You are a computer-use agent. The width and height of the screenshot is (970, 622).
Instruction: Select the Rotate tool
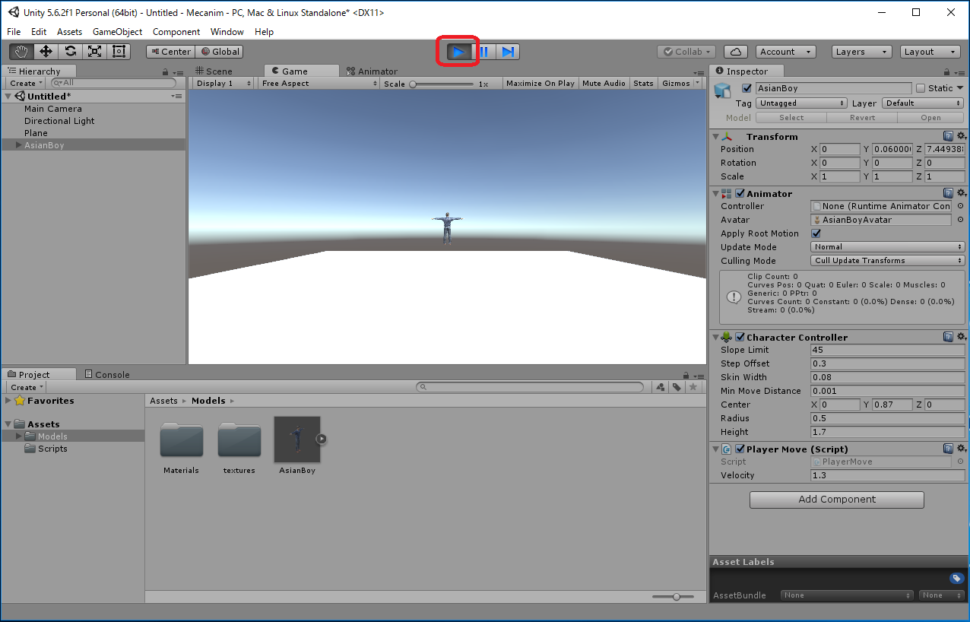tap(70, 52)
